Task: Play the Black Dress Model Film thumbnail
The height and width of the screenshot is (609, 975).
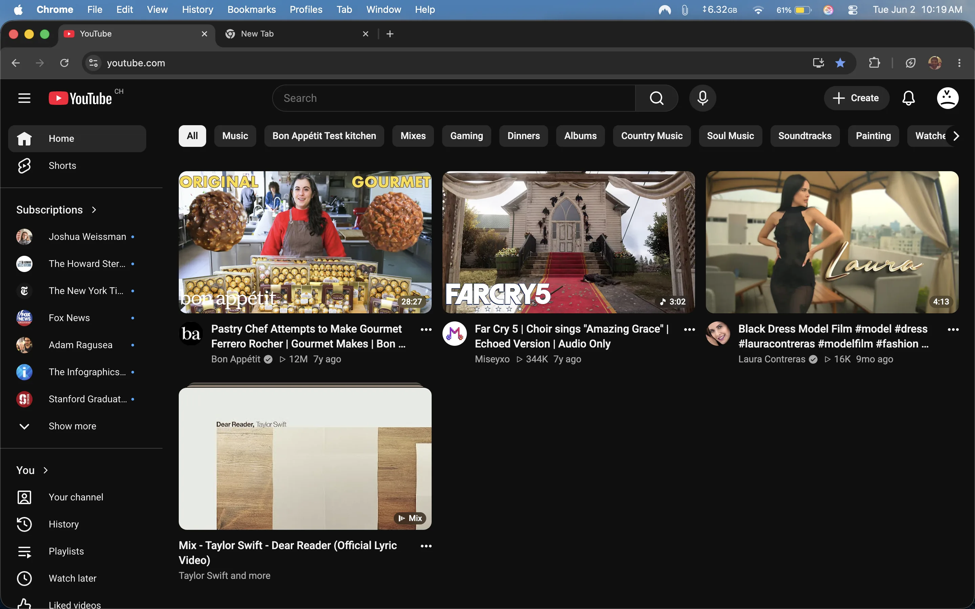Action: (832, 242)
